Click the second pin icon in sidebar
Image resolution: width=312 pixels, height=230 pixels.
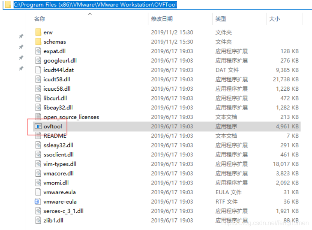click(x=21, y=47)
